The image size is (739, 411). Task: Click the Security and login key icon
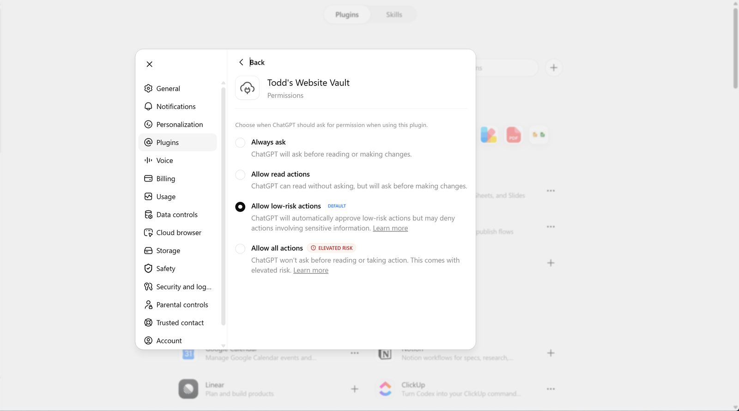[148, 286]
